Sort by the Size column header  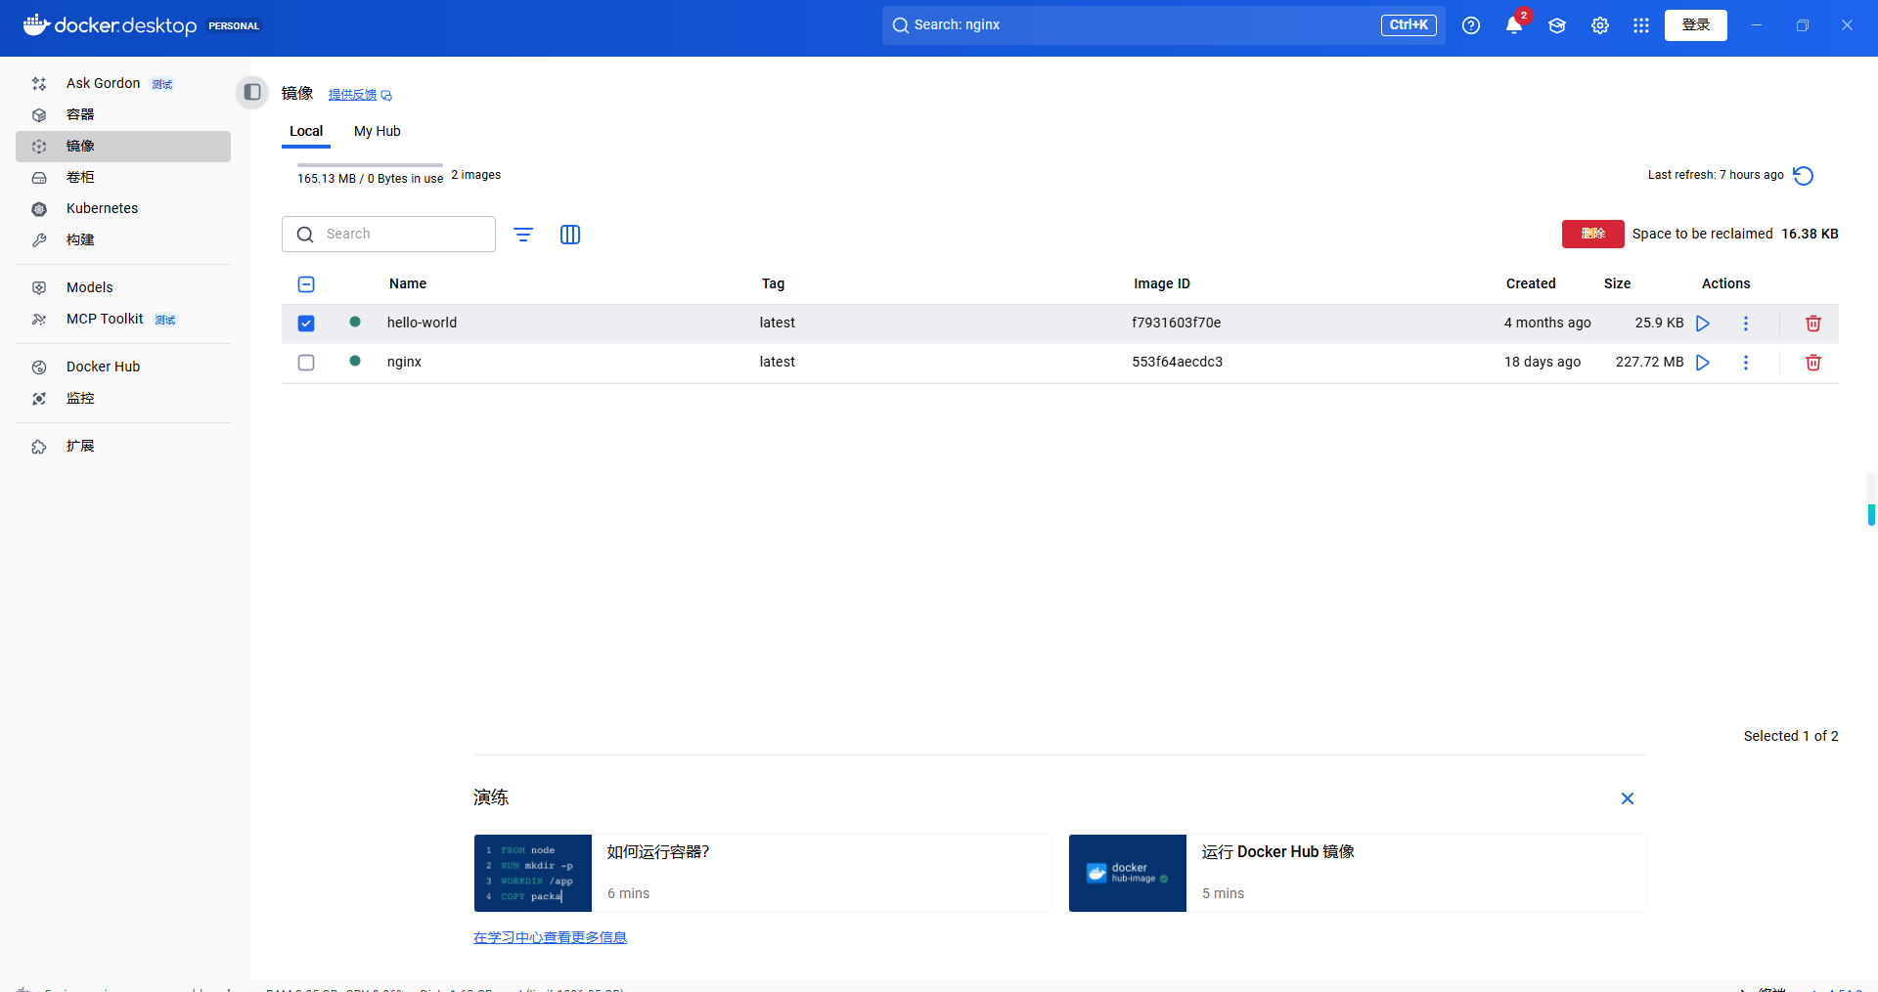[x=1617, y=284]
